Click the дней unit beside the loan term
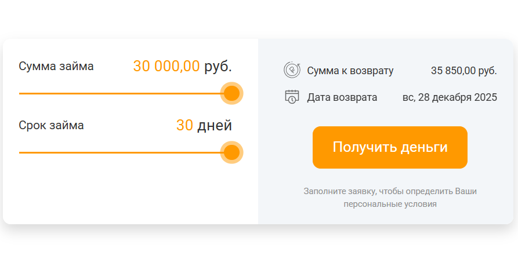 tap(214, 125)
